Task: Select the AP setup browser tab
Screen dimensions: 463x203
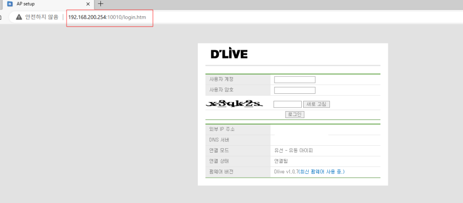Action: 48,4
